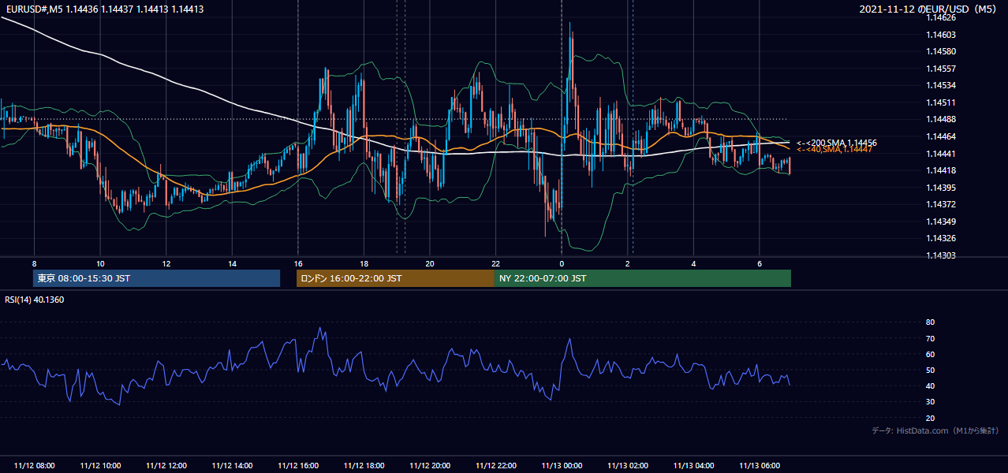Click price level 1.14580 on price axis
This screenshot has width=1008, height=473.
(x=941, y=51)
